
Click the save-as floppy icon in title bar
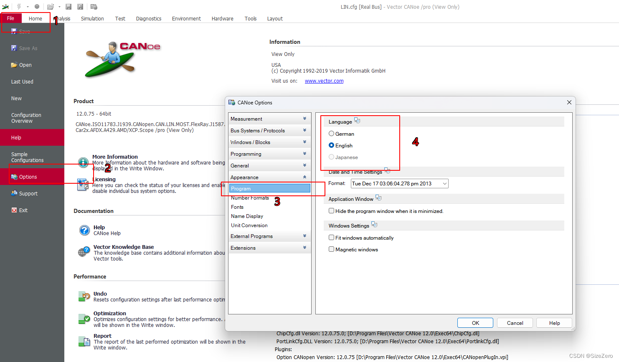coord(80,7)
